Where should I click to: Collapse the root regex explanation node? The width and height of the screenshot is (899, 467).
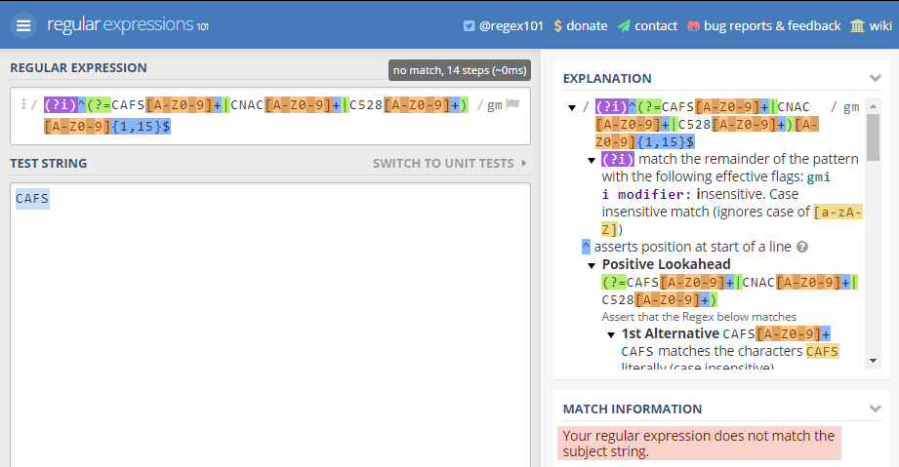click(572, 107)
